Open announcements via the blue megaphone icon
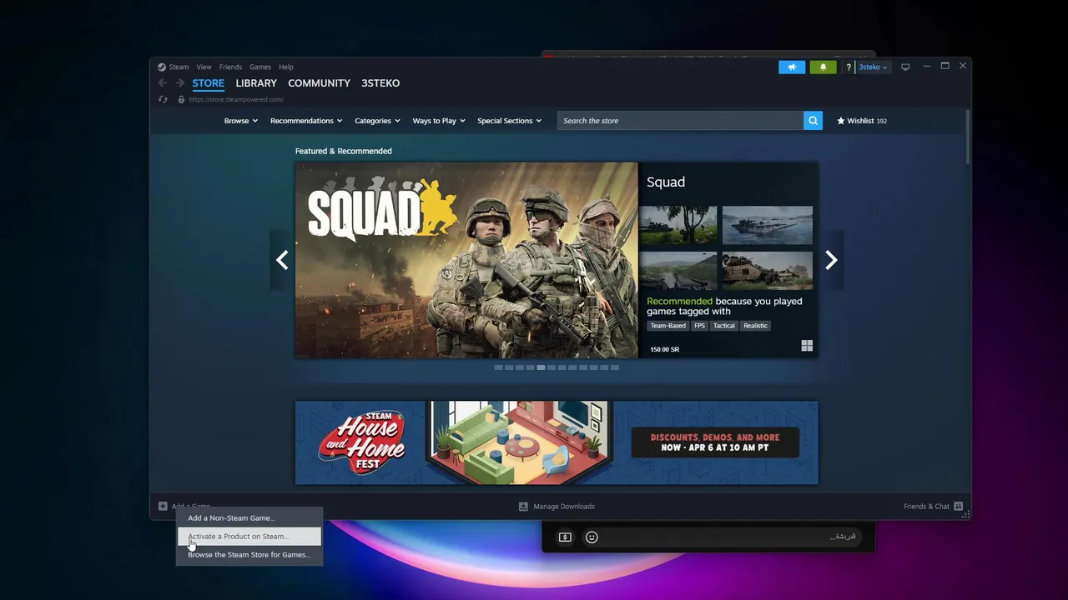 [x=792, y=67]
